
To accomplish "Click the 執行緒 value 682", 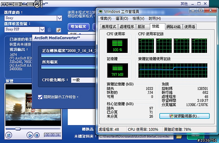I will click(x=205, y=92).
